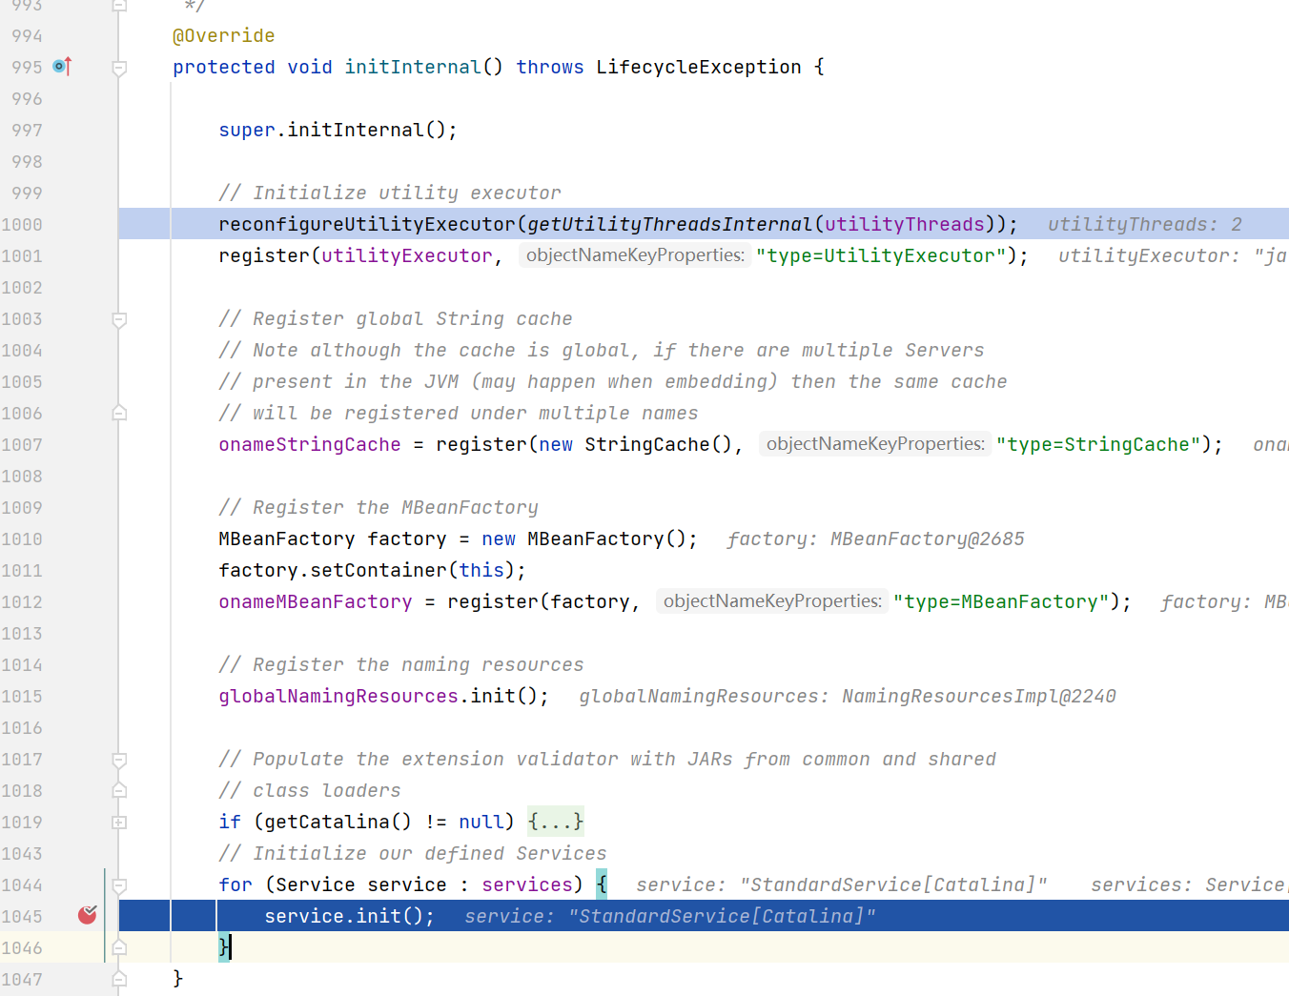Viewport: 1289px width, 996px height.
Task: Click the gutter line number 1015
Action: pyautogui.click(x=22, y=697)
